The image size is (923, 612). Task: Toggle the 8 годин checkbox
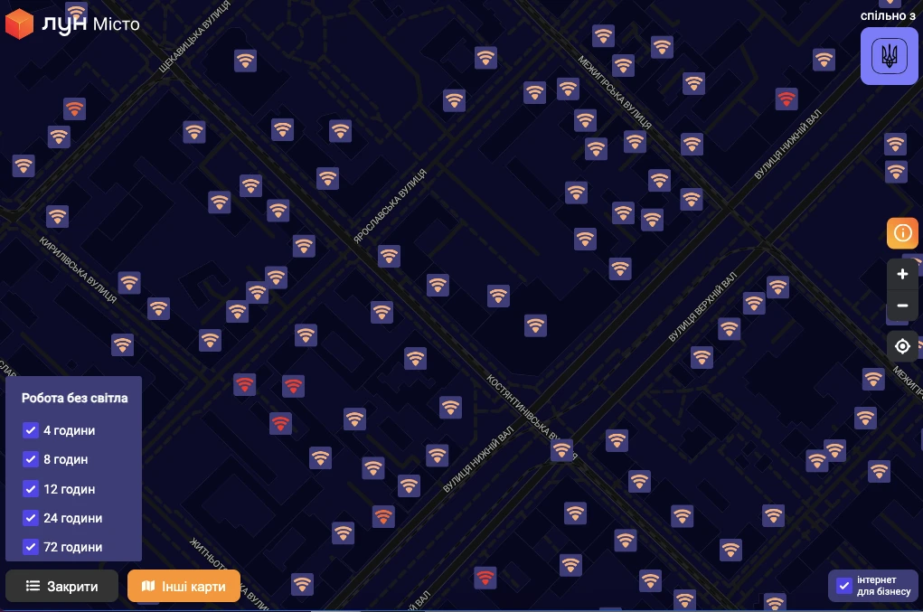[x=30, y=459]
